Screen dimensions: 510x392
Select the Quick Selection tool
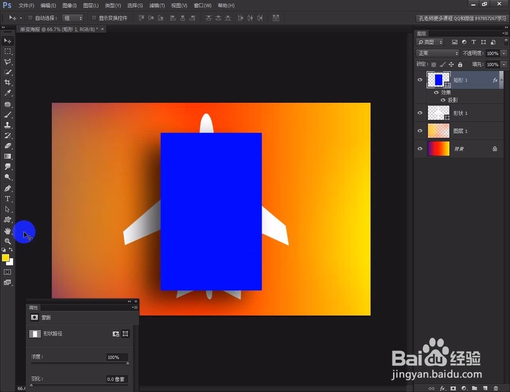tap(7, 72)
